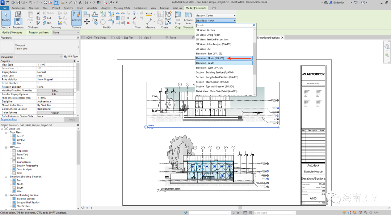Image resolution: width=391 pixels, height=215 pixels.
Task: Open the Properties help link
Action: (x=9, y=119)
